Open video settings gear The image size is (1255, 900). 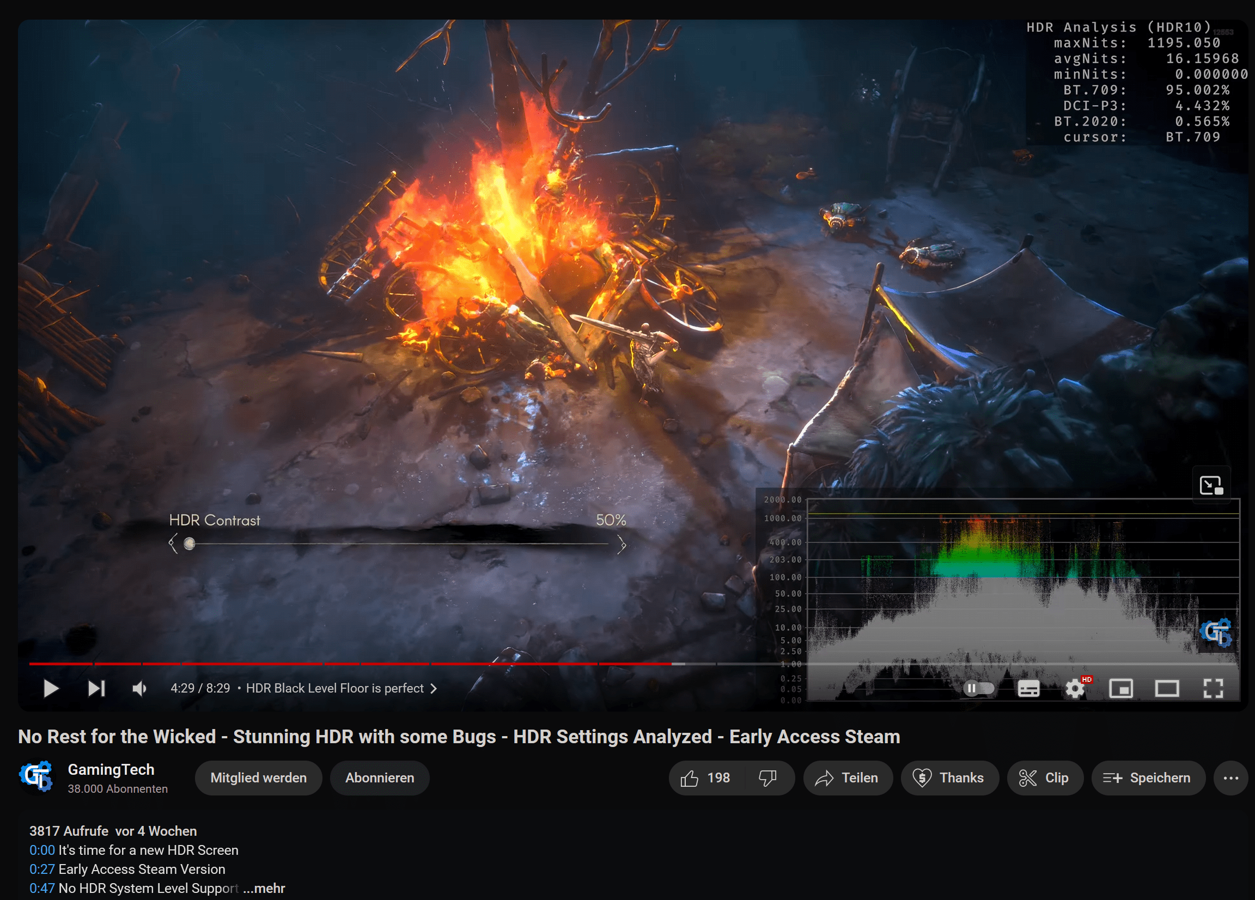pos(1075,688)
